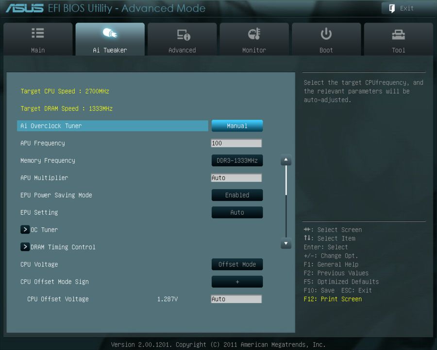Image resolution: width=437 pixels, height=350 pixels.
Task: Open the Boot power icon
Action: (x=326, y=33)
